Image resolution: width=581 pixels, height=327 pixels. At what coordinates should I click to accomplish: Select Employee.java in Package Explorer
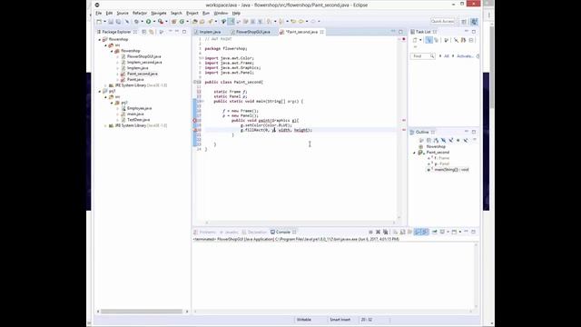pos(139,108)
